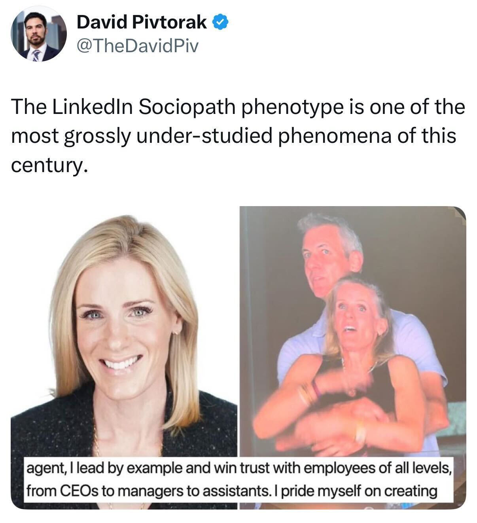
Task: Open David Pivtorak display name link
Action: [x=142, y=23]
